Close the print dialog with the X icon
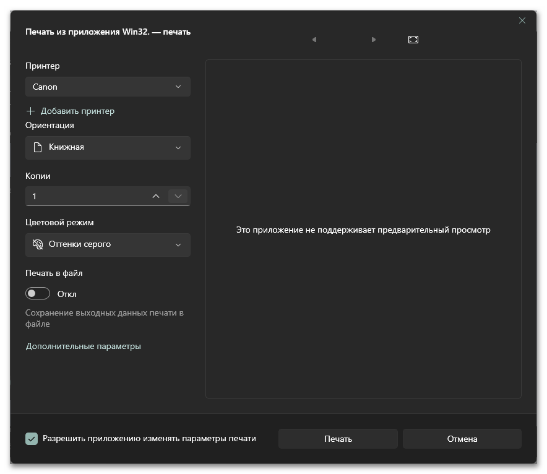Image resolution: width=547 pixels, height=474 pixels. 522,20
